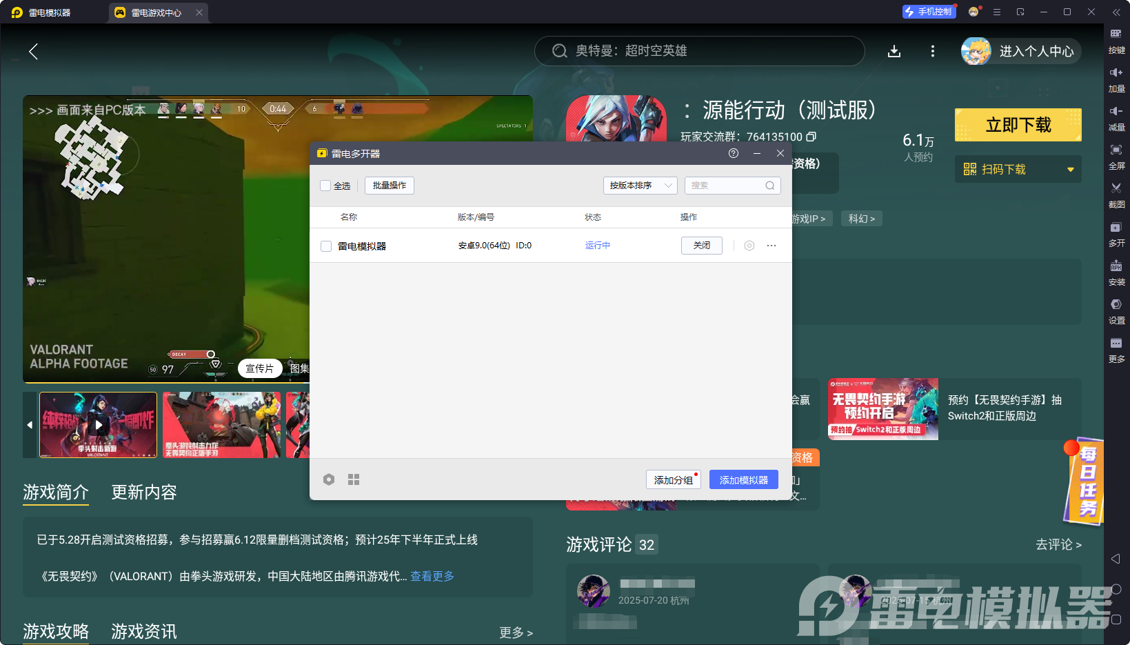
Task: Play the first trailer thumbnail video
Action: point(99,425)
